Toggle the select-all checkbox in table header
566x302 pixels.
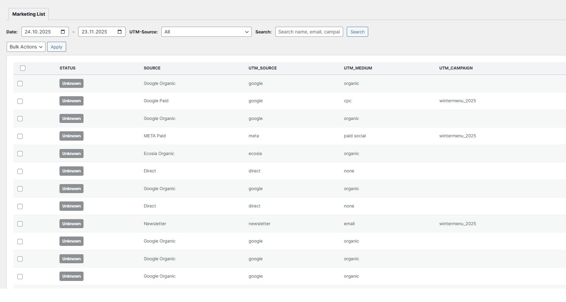[x=23, y=68]
